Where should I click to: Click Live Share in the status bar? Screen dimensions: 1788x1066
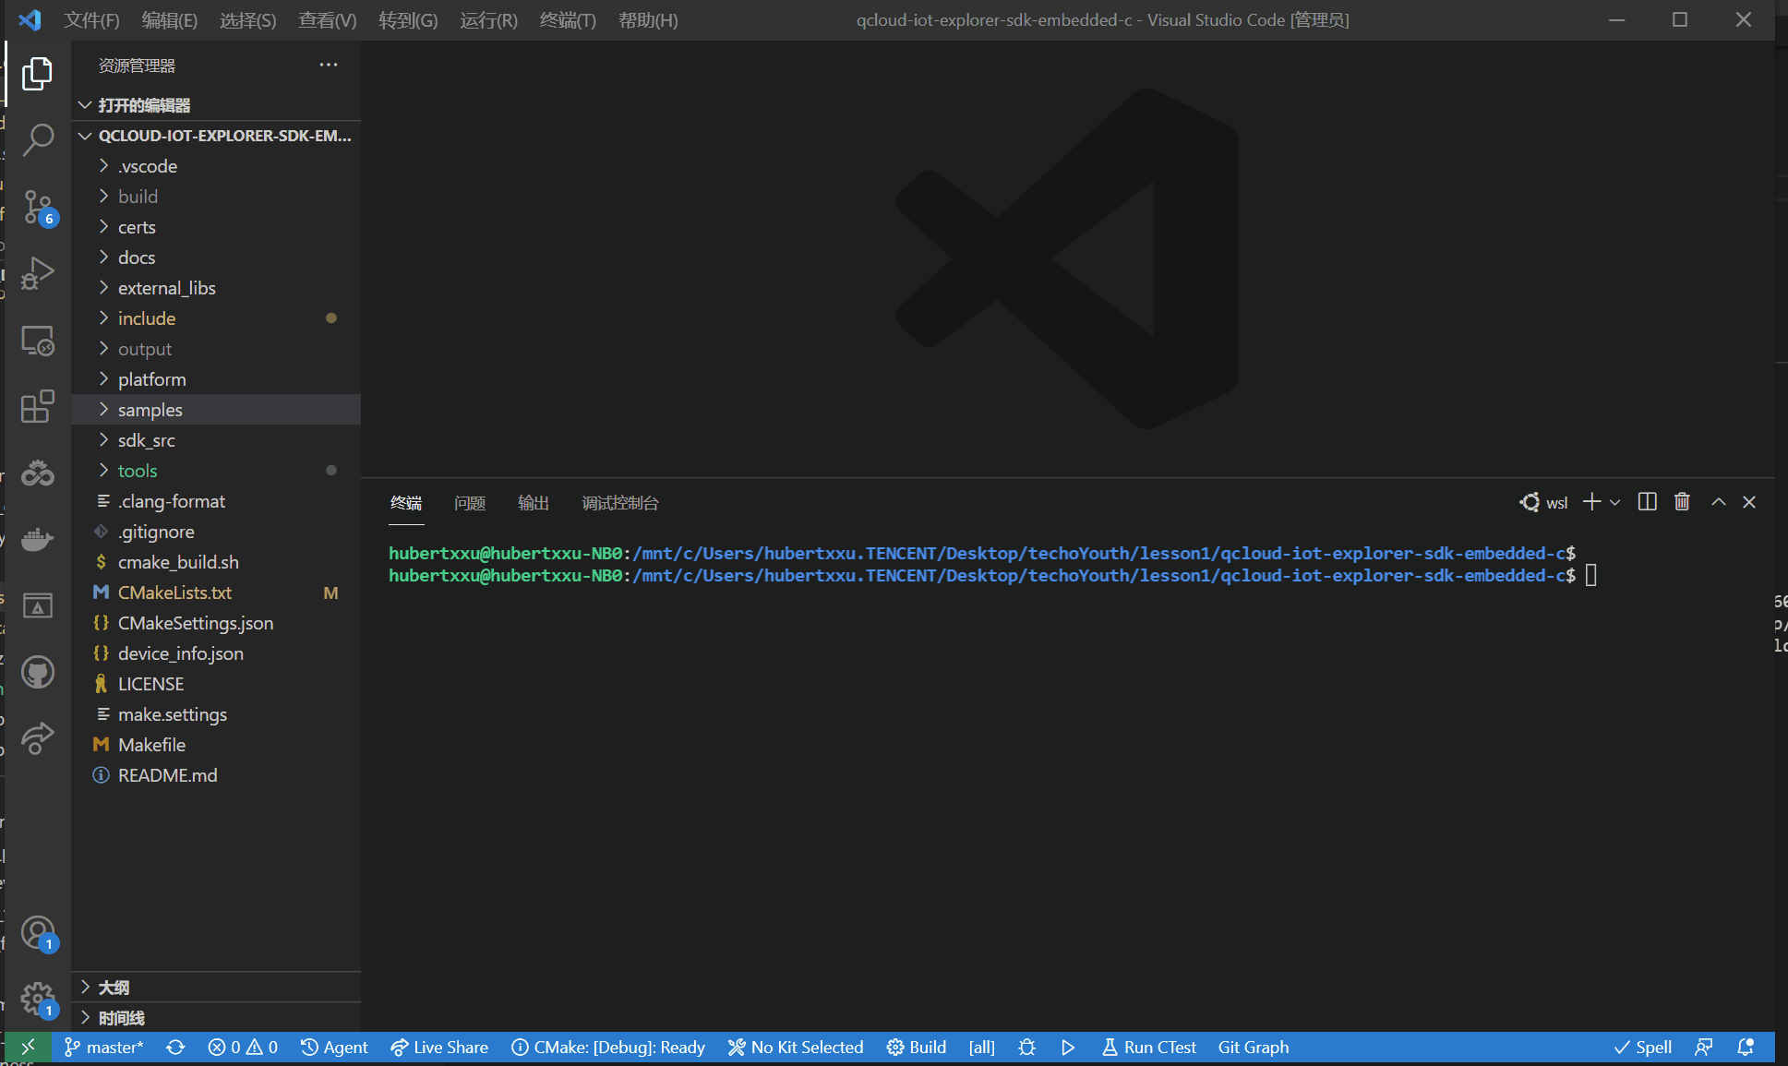tap(439, 1048)
